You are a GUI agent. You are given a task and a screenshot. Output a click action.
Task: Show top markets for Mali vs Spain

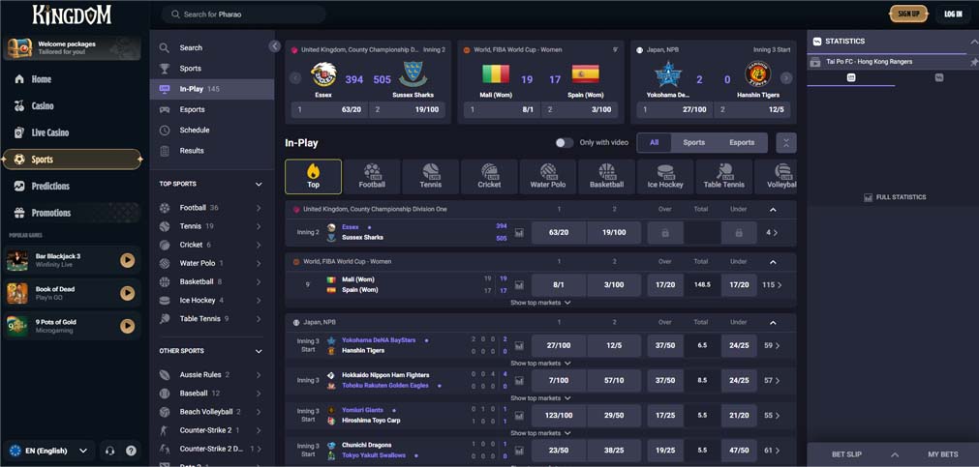[540, 303]
